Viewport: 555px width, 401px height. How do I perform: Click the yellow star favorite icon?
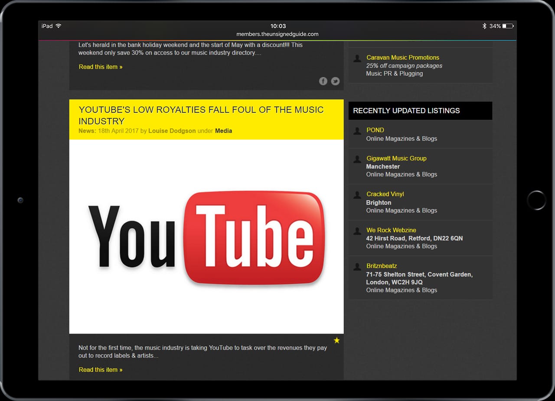336,340
